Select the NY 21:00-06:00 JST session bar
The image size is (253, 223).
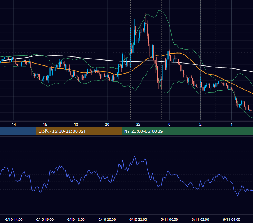[x=187, y=131]
